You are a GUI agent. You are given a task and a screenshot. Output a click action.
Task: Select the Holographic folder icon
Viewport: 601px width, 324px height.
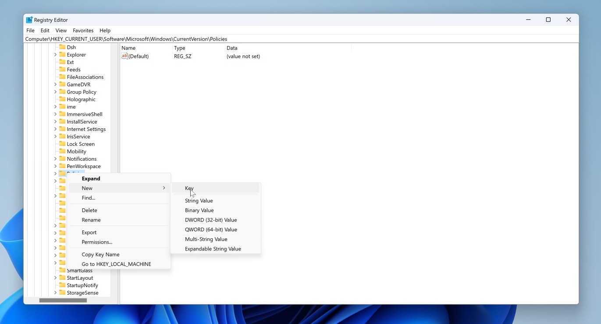[x=62, y=99]
